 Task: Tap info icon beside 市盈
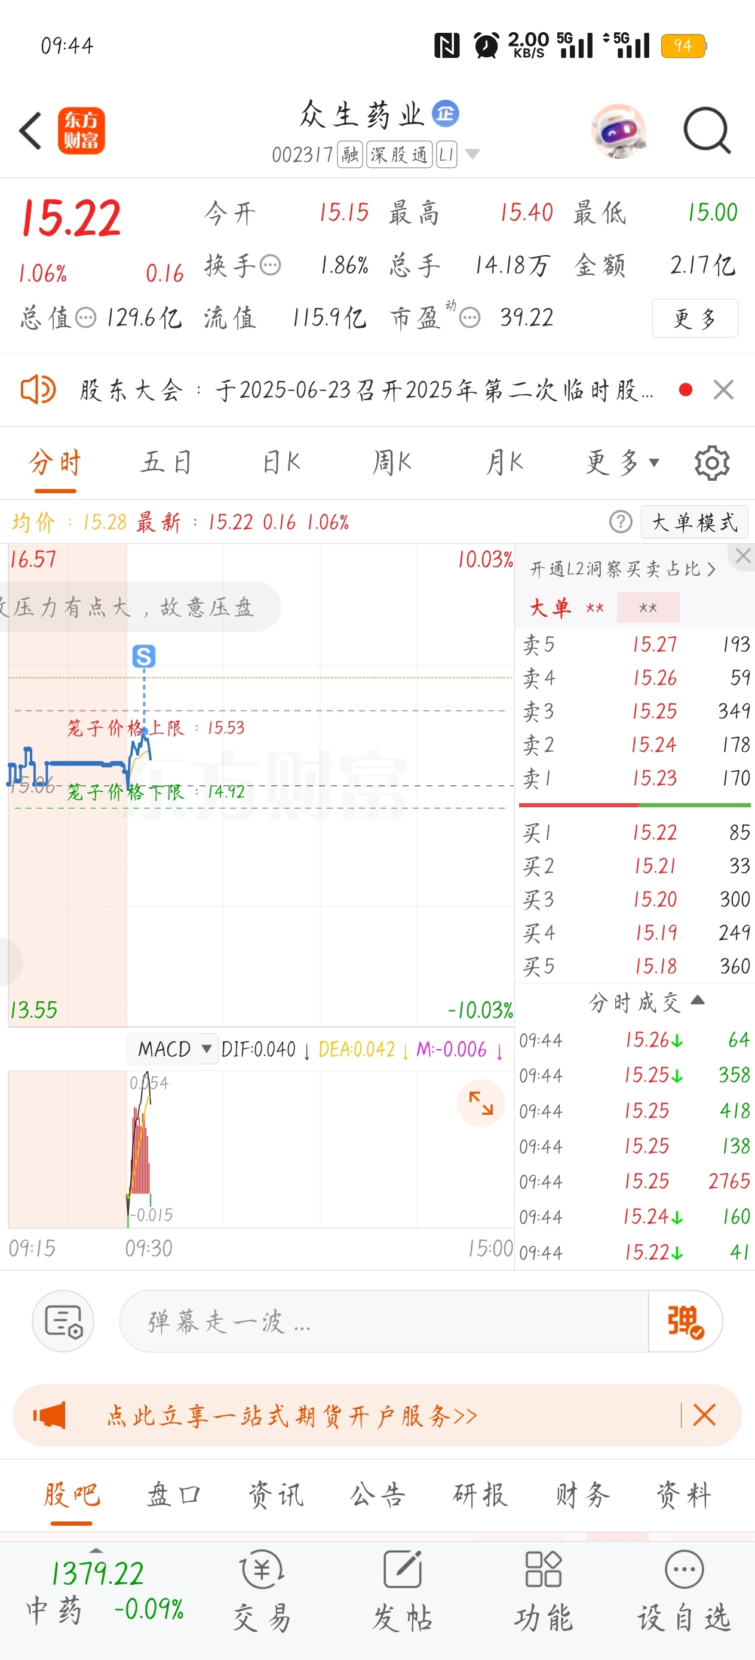pyautogui.click(x=470, y=318)
